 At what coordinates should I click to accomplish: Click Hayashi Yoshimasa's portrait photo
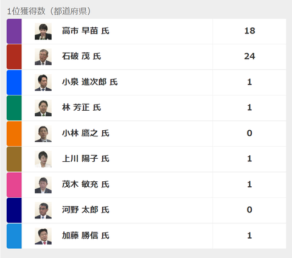pos(43,108)
